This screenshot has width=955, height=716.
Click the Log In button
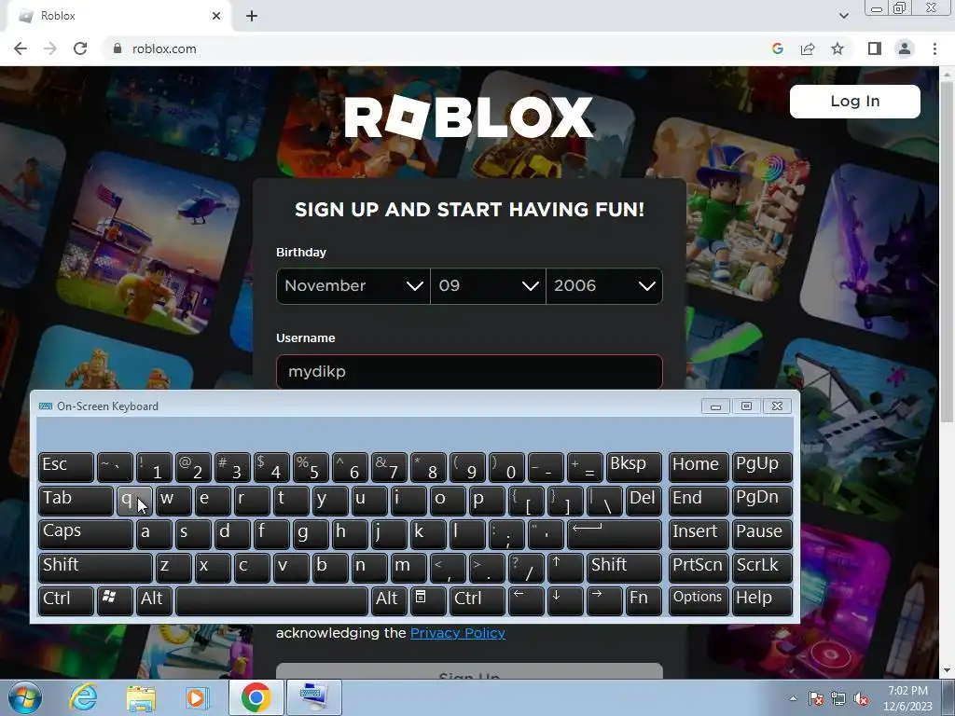[855, 101]
